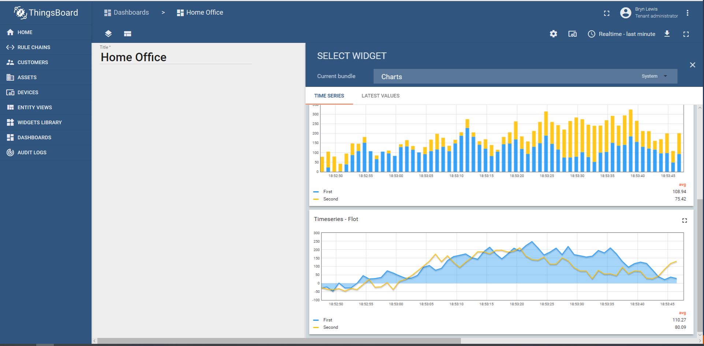Navigate to Rule Chains

[x=34, y=47]
